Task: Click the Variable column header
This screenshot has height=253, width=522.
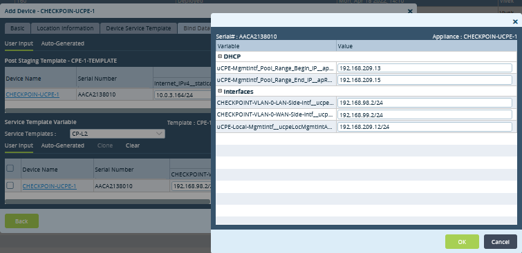Action: pos(276,46)
